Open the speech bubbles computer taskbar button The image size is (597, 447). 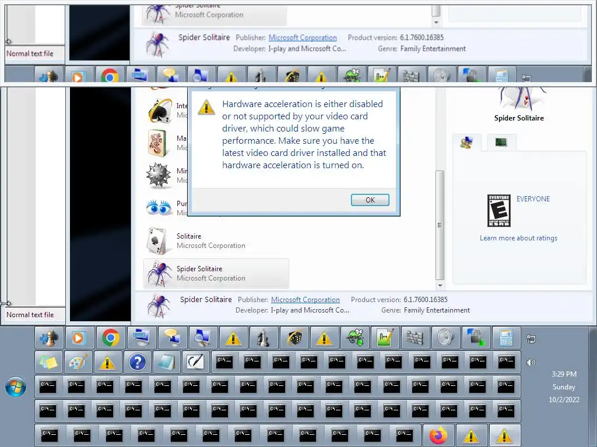(172, 338)
